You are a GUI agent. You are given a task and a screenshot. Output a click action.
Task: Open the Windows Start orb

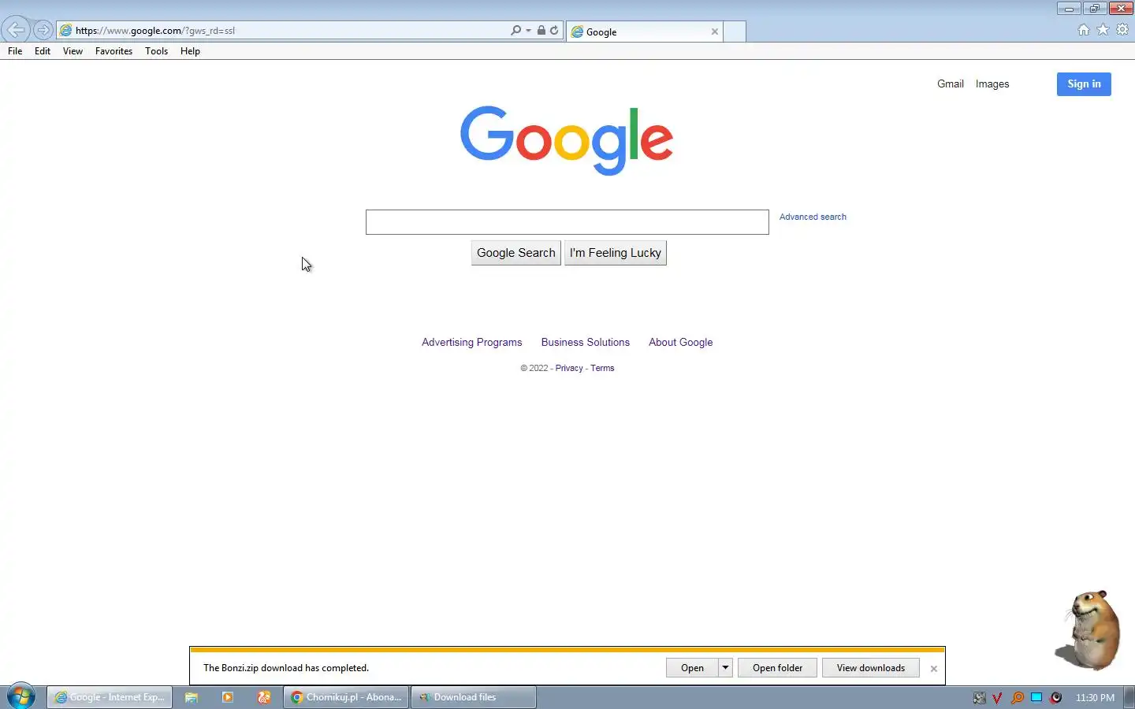pos(20,696)
